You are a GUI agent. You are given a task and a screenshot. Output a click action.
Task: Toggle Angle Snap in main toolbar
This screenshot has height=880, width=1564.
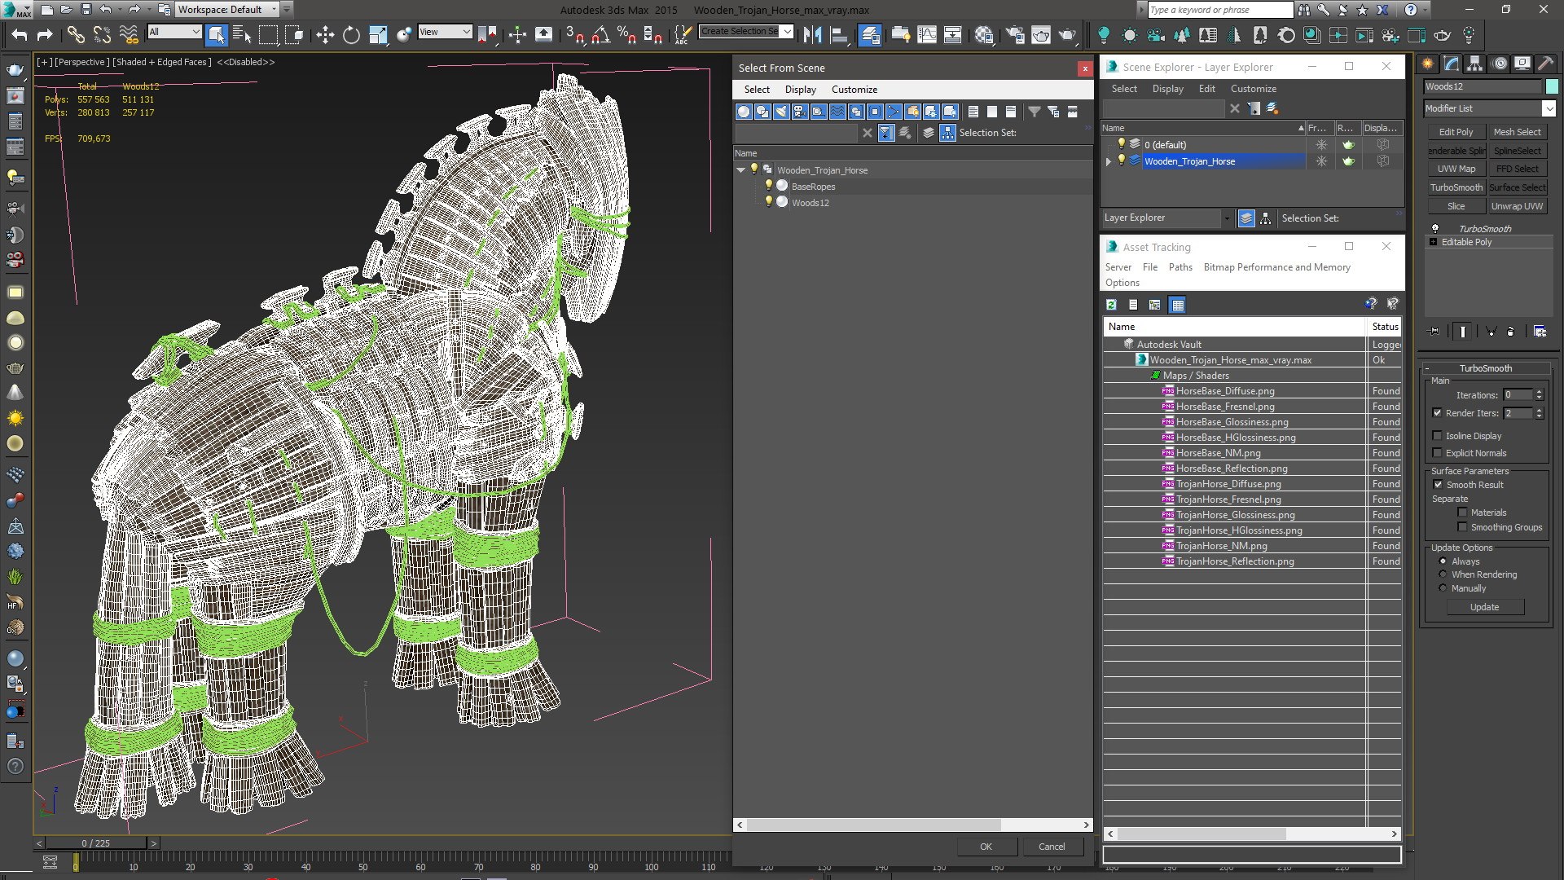[x=601, y=34]
